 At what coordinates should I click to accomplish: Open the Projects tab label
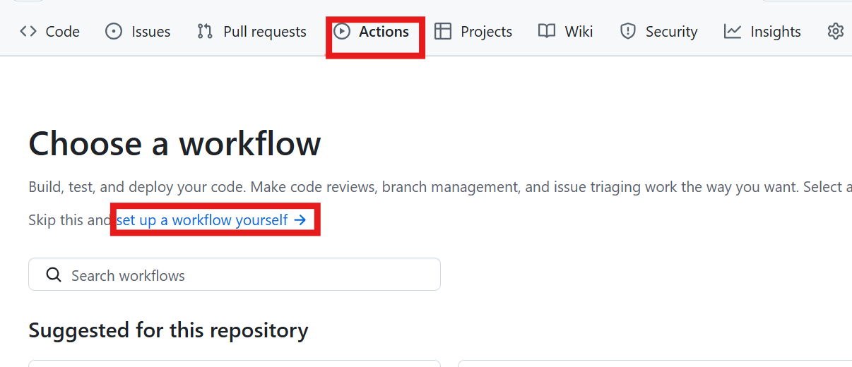pyautogui.click(x=486, y=32)
